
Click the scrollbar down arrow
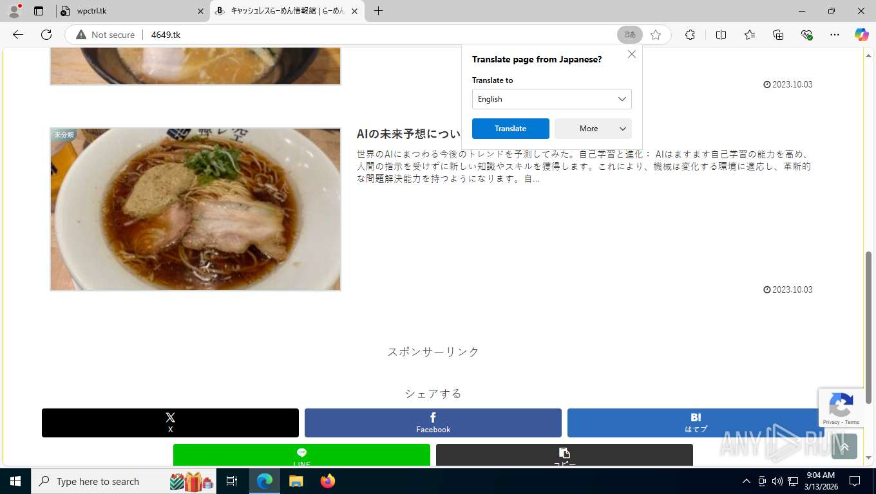(x=868, y=457)
